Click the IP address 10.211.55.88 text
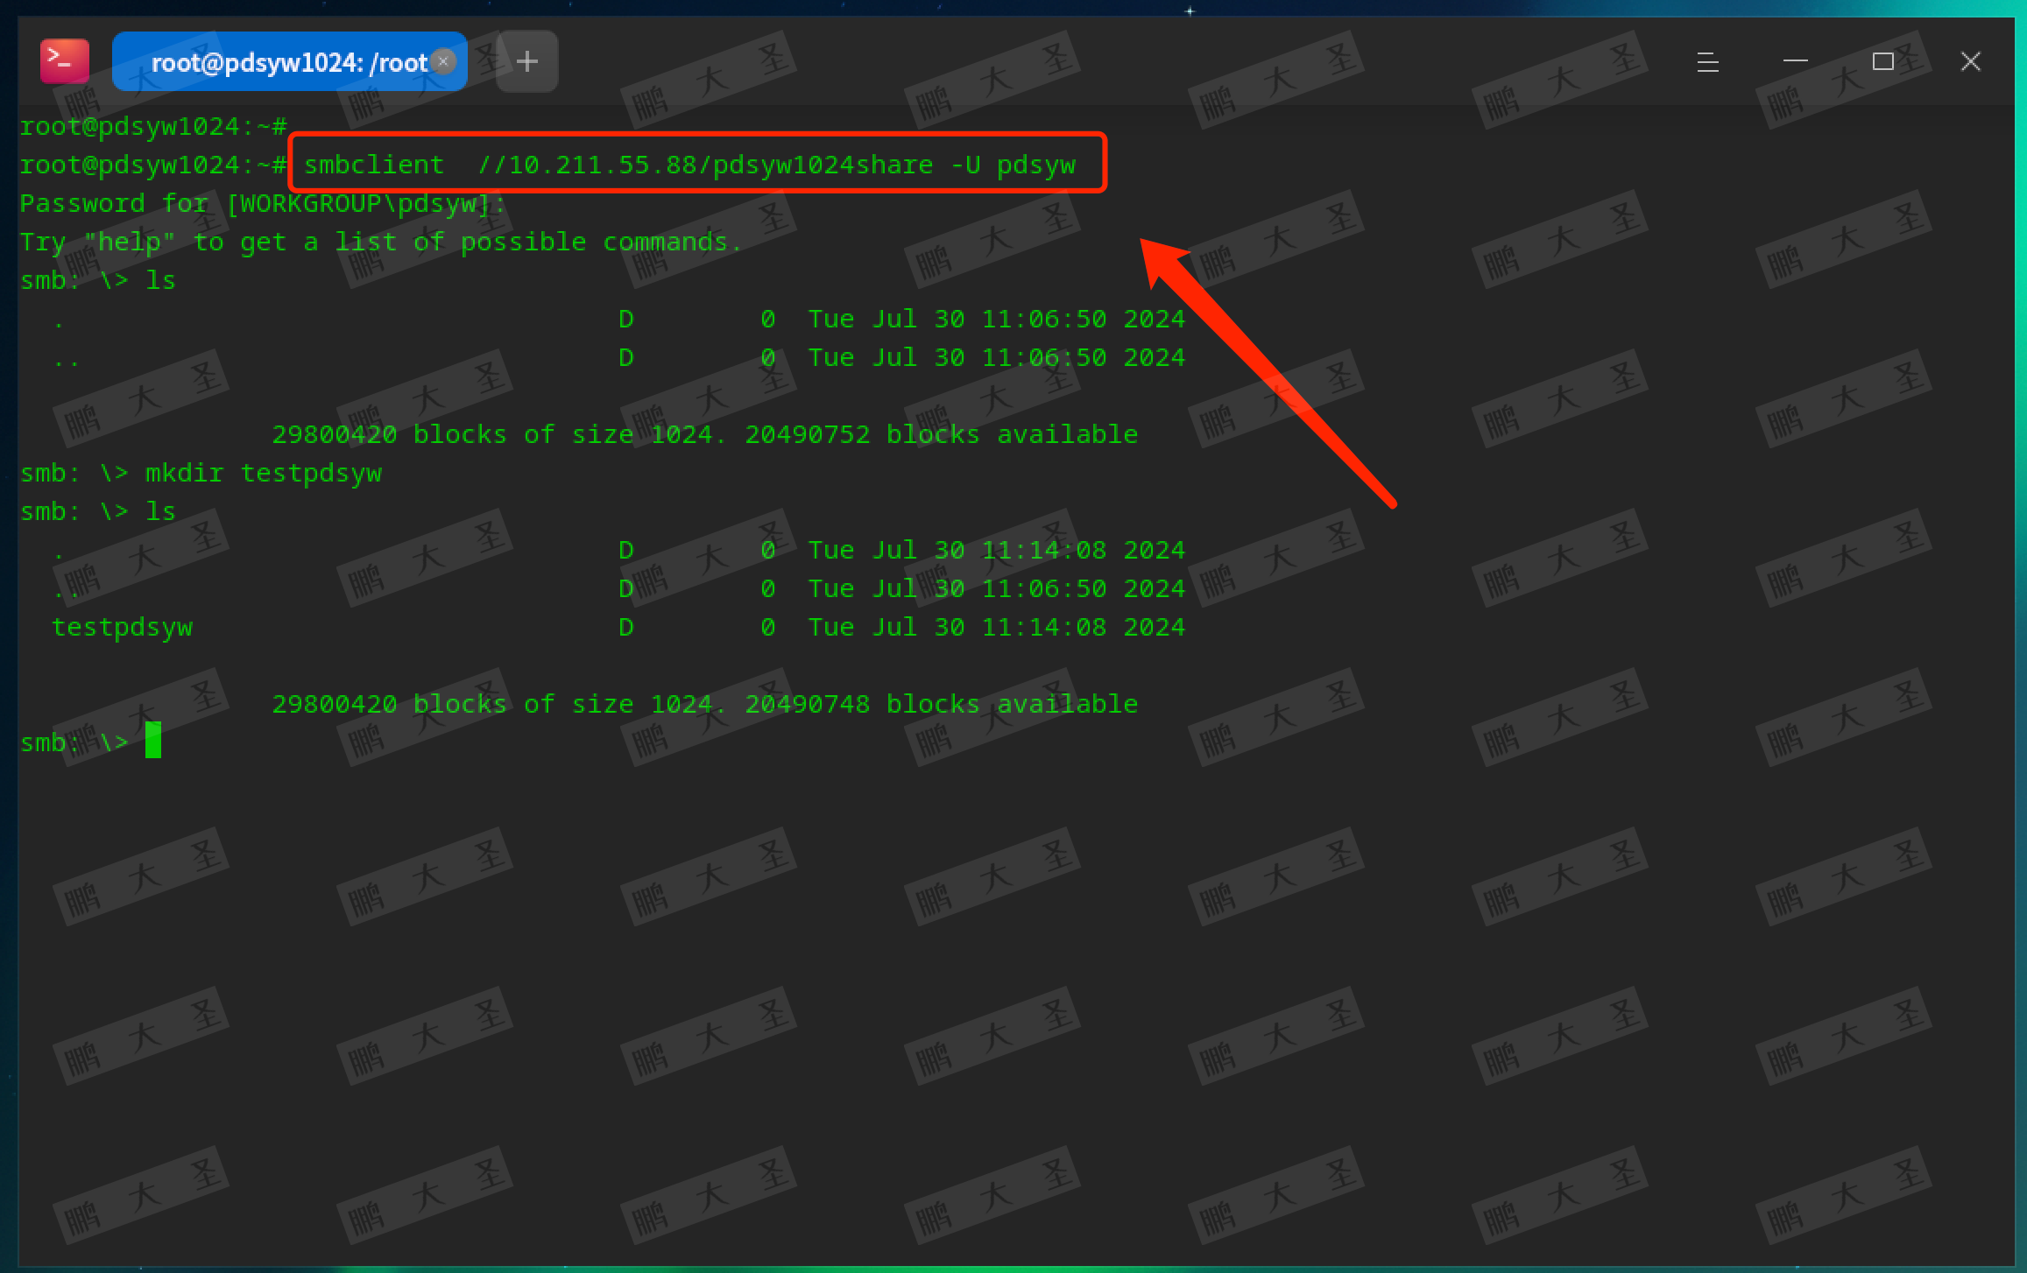 tap(603, 165)
